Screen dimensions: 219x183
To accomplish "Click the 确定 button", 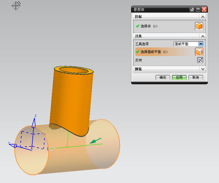I will click(x=163, y=78).
